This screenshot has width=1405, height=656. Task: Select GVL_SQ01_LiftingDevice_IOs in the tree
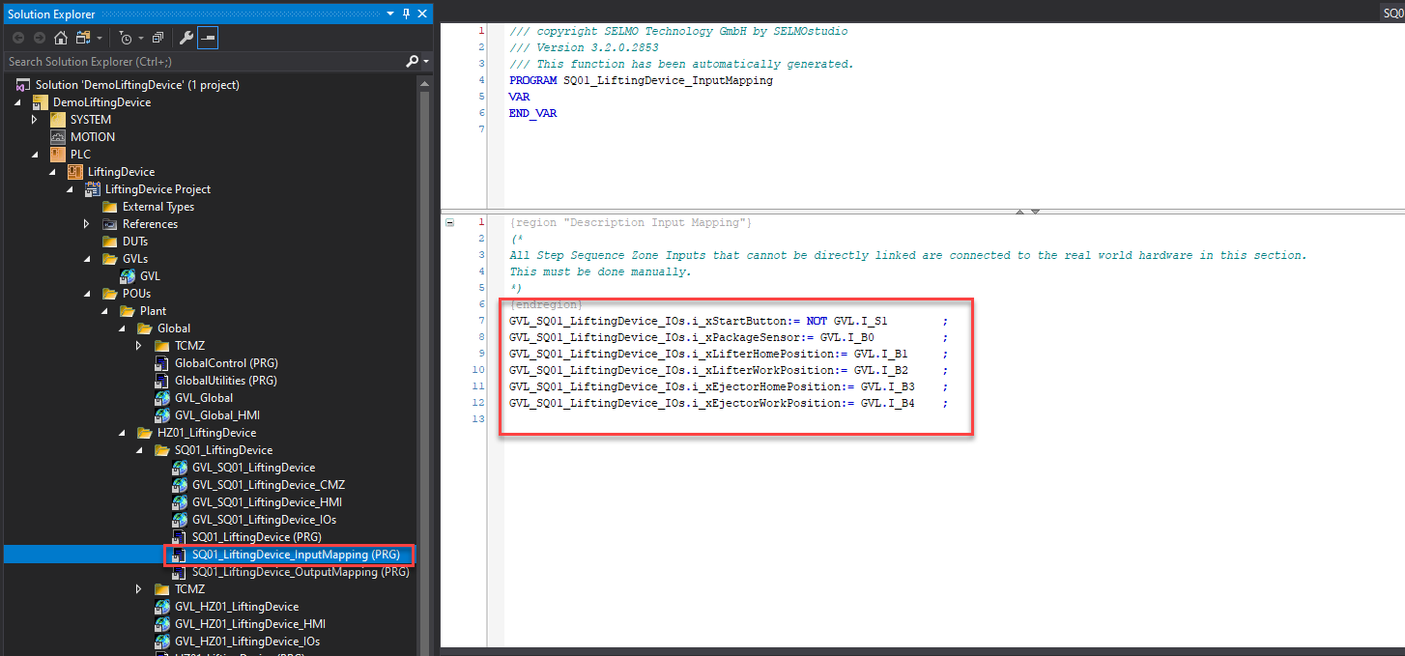tap(264, 520)
